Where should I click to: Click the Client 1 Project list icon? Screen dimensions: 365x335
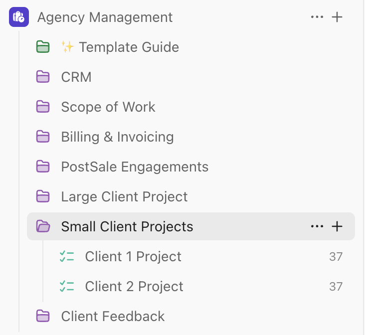(67, 257)
